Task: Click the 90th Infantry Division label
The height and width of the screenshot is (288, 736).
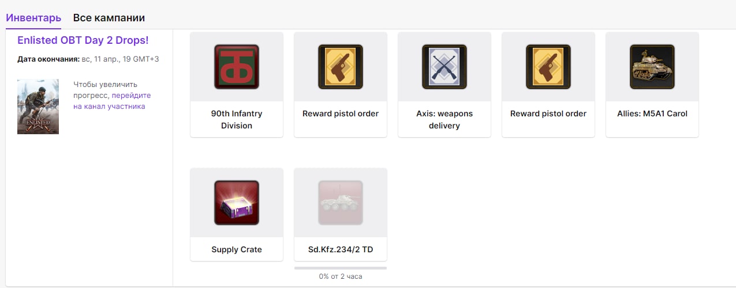Action: (237, 119)
